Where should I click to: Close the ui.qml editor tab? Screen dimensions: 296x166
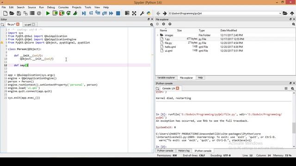(x=33, y=24)
